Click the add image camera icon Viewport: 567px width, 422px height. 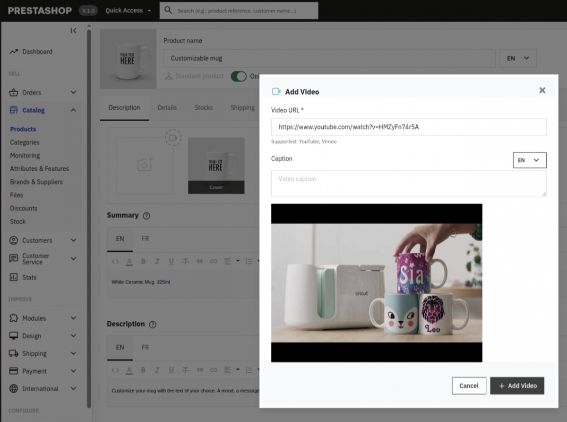click(145, 164)
